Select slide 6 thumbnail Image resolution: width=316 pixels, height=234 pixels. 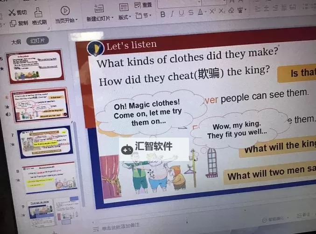click(41, 105)
